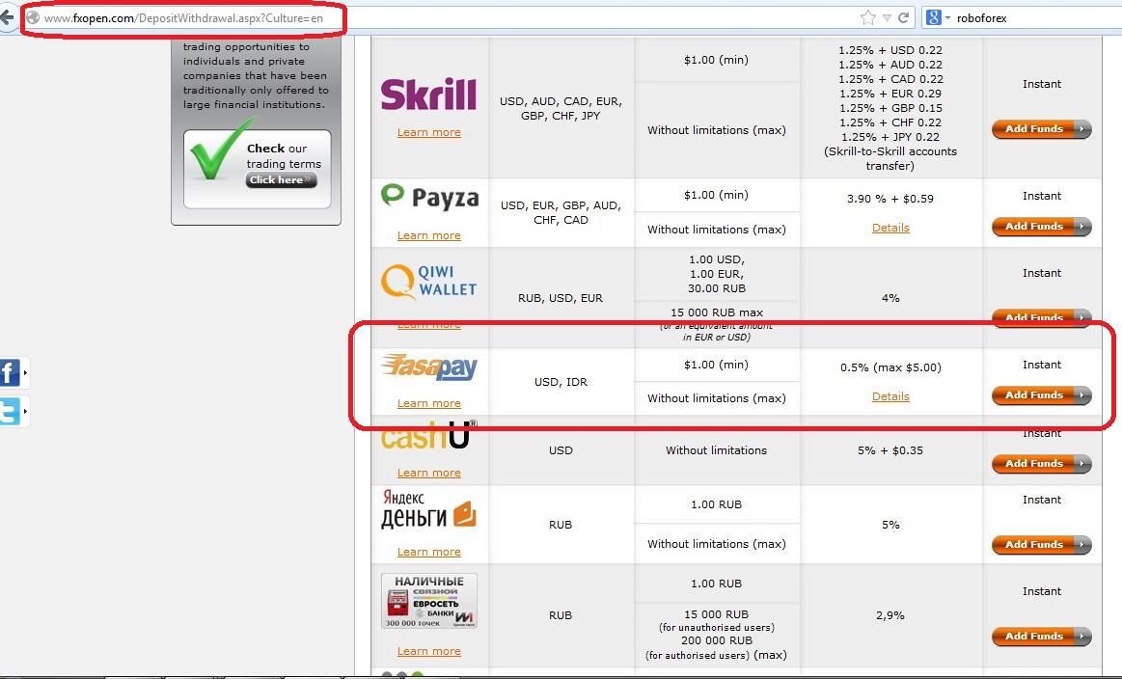The height and width of the screenshot is (679, 1122).
Task: Click the site identity globe icon
Action: click(x=32, y=18)
